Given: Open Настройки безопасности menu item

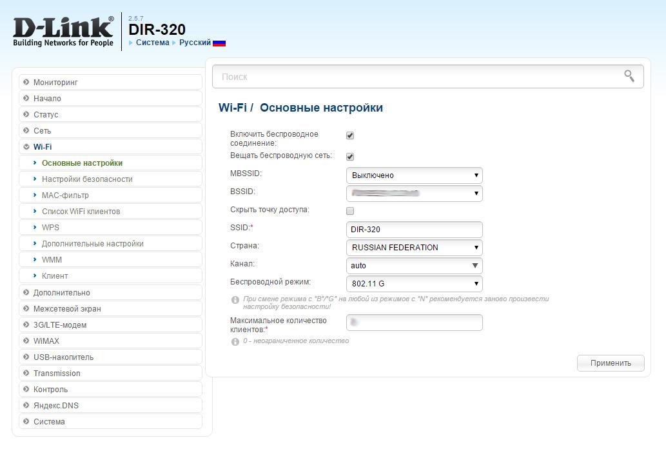Looking at the screenshot, I should click(87, 179).
